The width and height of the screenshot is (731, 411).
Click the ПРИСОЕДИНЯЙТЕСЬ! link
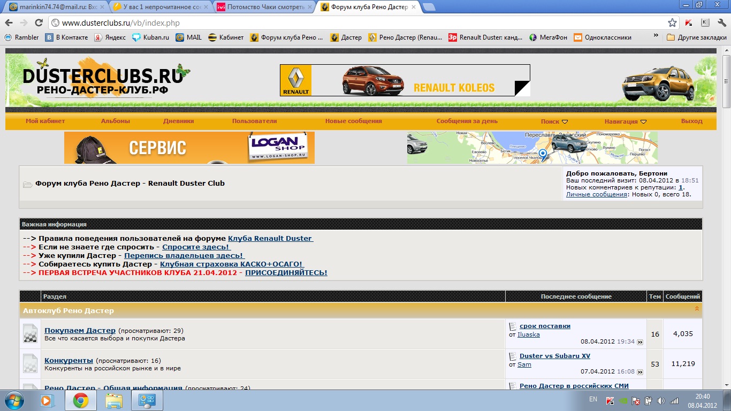click(x=286, y=272)
